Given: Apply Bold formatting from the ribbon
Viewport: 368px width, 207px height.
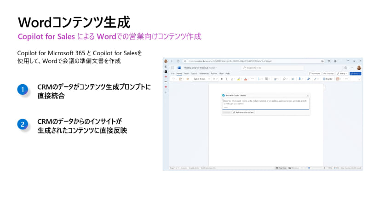Looking at the screenshot, I should pos(222,79).
